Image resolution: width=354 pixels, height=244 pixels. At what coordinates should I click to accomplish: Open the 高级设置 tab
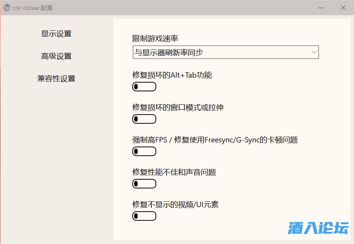point(56,56)
